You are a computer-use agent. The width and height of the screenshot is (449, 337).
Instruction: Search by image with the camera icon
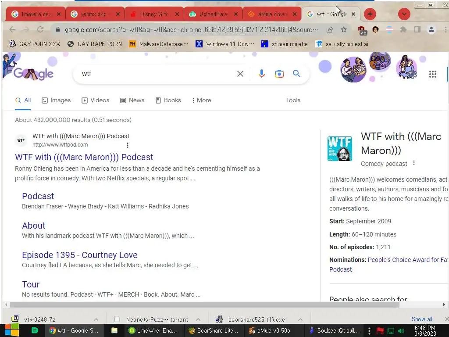(x=279, y=74)
